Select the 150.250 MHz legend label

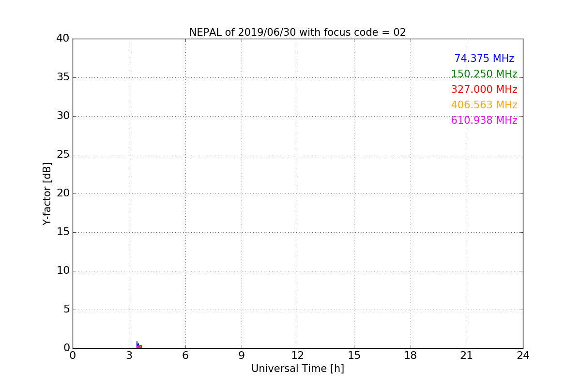pyautogui.click(x=484, y=74)
